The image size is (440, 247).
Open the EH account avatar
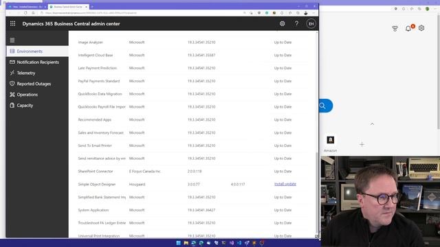[311, 24]
